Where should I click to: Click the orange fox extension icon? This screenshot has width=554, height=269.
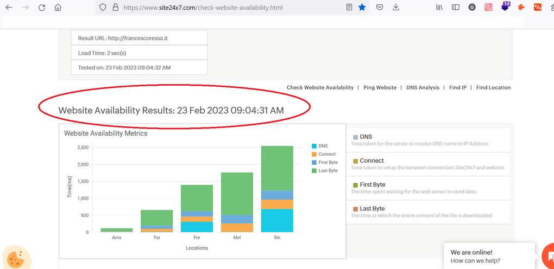click(521, 7)
